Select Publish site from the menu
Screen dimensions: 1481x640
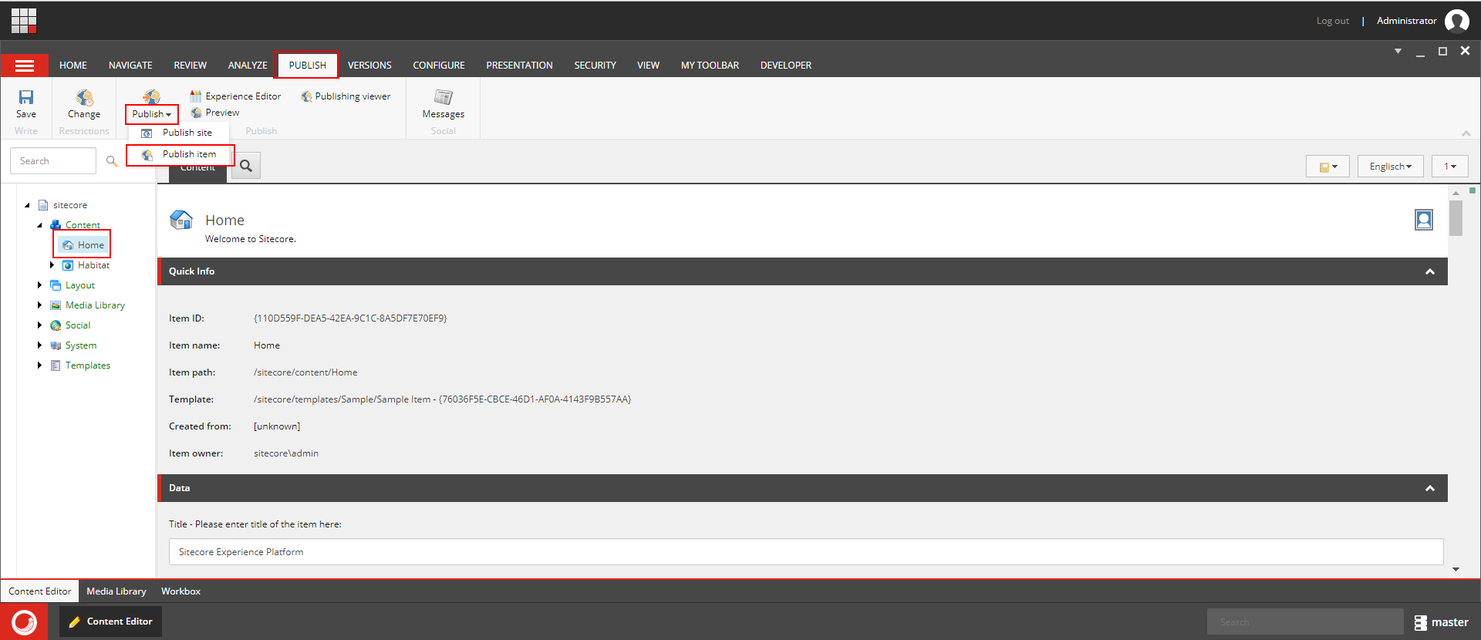pos(180,133)
